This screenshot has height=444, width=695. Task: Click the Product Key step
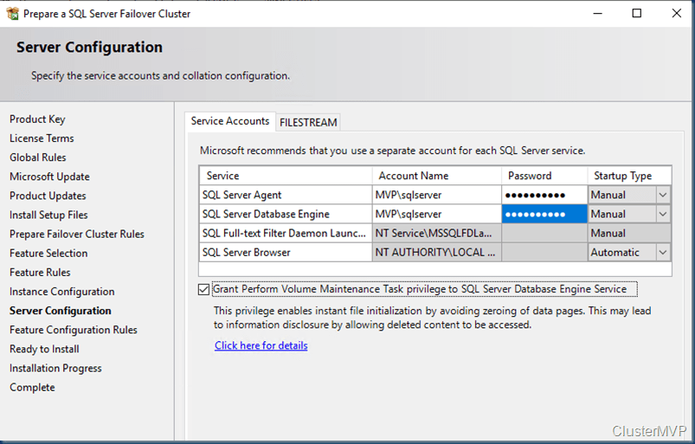tap(37, 119)
